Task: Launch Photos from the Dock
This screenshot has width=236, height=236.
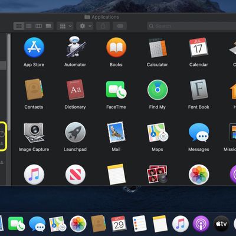Action: [78, 224]
